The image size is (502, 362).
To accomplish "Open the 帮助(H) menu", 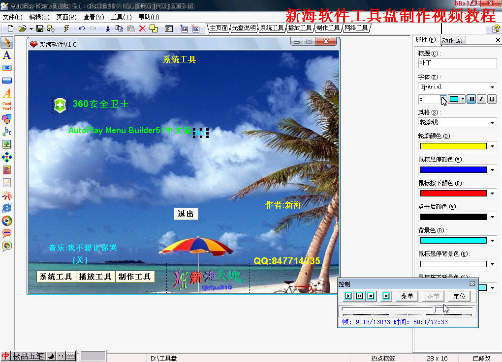I will click(149, 17).
